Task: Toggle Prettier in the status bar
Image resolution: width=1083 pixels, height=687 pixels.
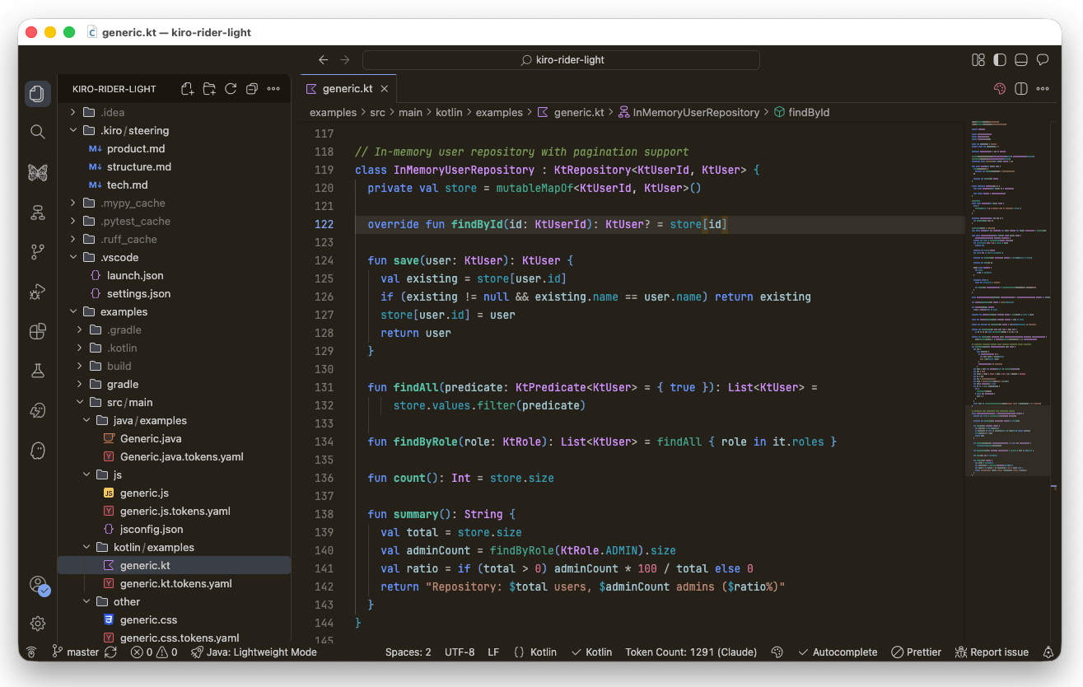Action: [917, 652]
